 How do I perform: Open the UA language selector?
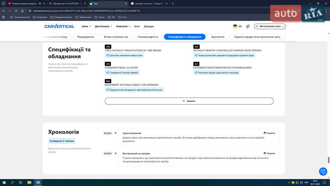(237, 26)
